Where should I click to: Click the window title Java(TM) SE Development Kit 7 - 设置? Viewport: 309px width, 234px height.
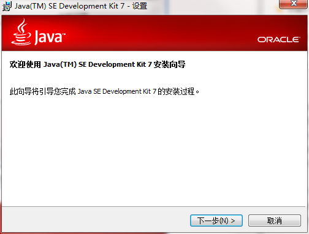coord(81,6)
